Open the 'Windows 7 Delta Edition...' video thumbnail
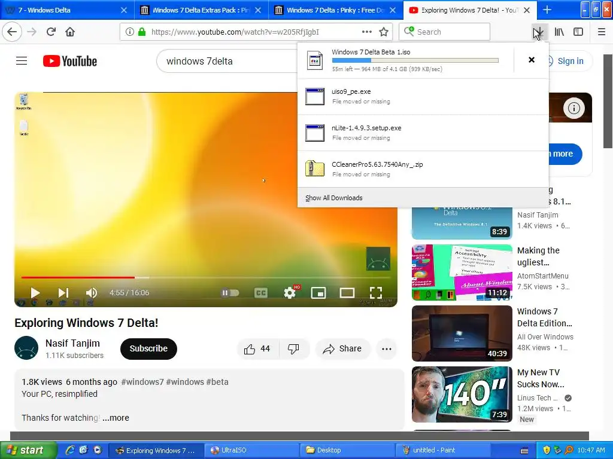This screenshot has width=613, height=459. pyautogui.click(x=462, y=333)
